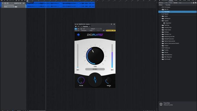Solo the SAMPLE 02 track
The image size is (197, 111).
pos(7,3)
